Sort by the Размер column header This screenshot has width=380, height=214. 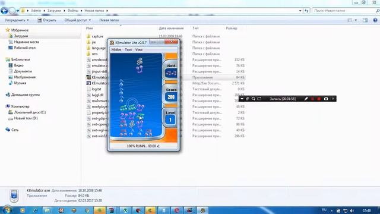[x=232, y=28]
